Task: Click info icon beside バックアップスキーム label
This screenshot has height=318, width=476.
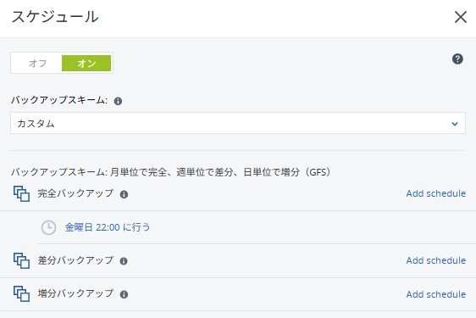Action: click(x=118, y=101)
